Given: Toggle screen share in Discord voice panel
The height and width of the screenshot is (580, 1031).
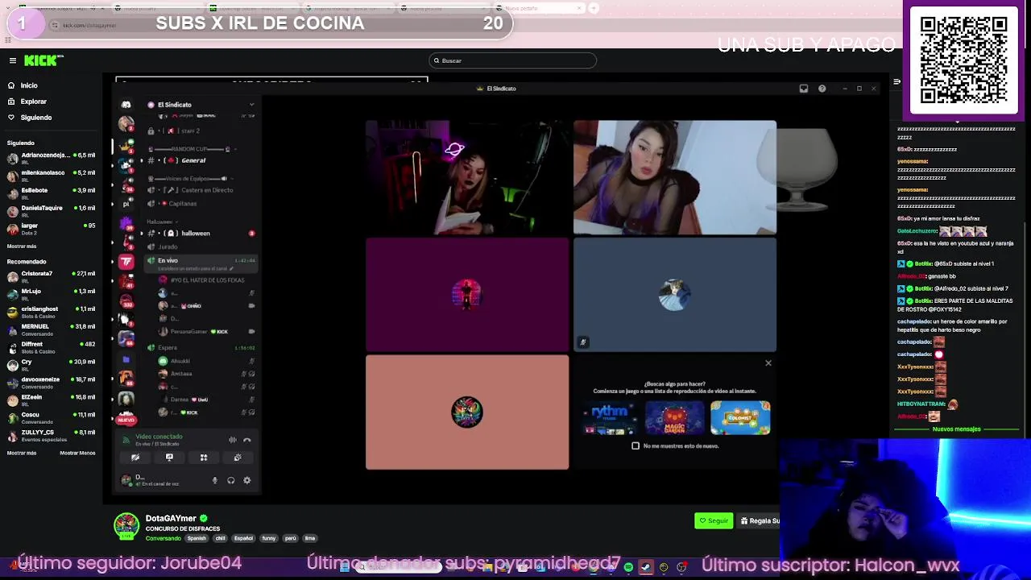Looking at the screenshot, I should [x=169, y=458].
